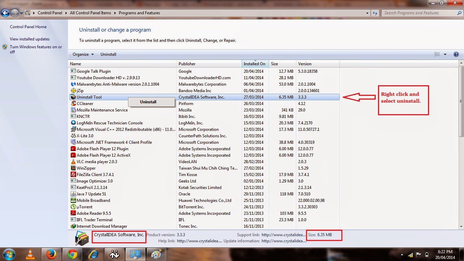Click the list scrollbar down arrow

461,226
